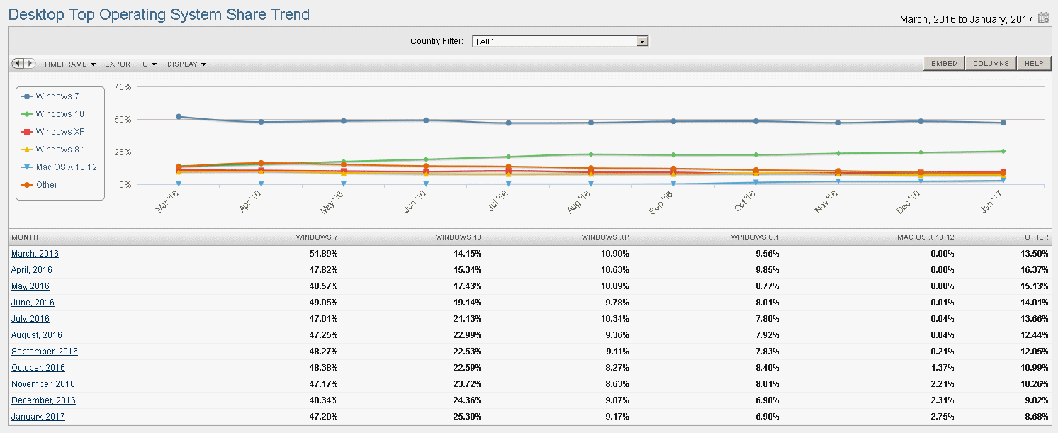Viewport: 1058px width, 433px height.
Task: Sort by the MONTH column header
Action: click(25, 237)
